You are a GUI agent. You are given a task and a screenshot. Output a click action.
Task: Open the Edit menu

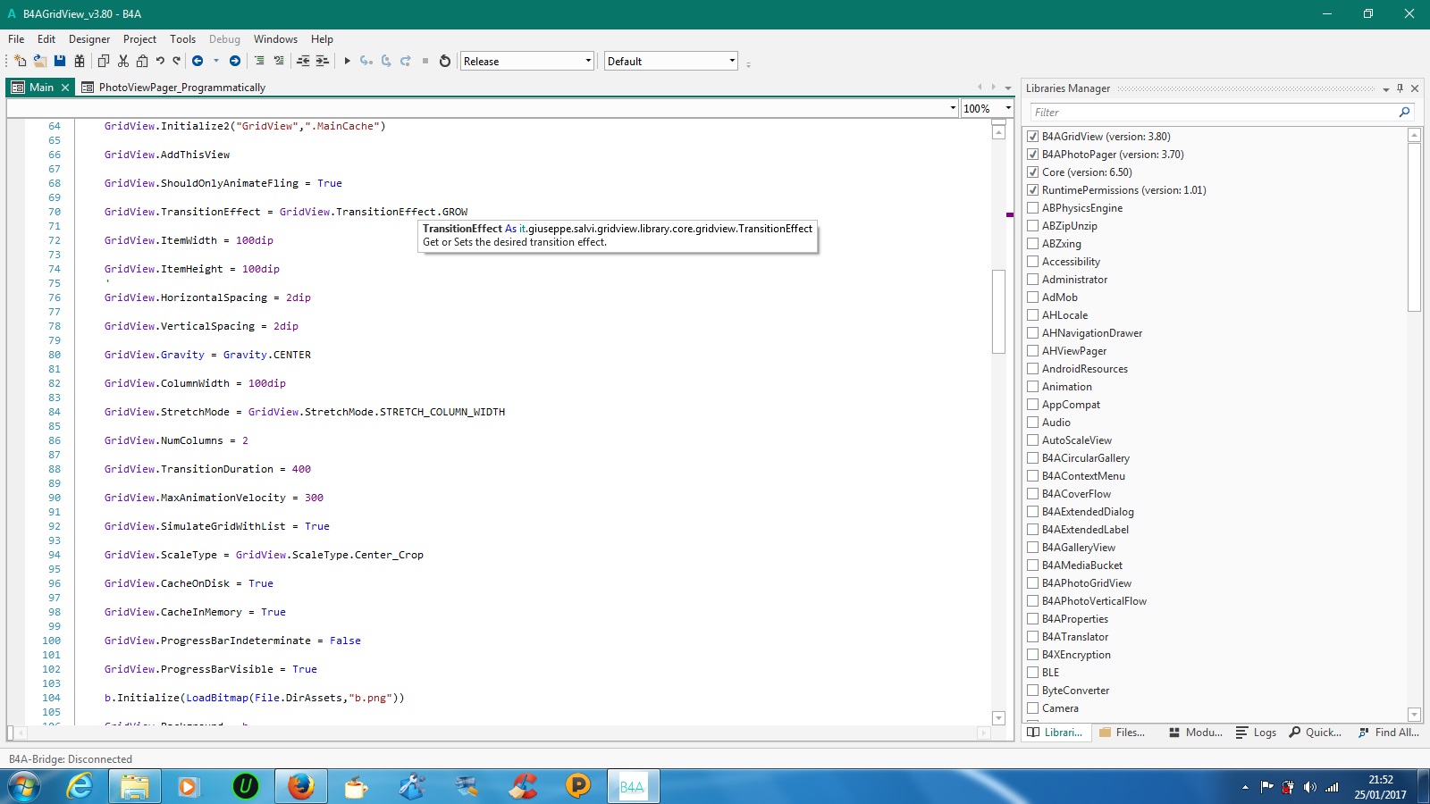tap(46, 39)
